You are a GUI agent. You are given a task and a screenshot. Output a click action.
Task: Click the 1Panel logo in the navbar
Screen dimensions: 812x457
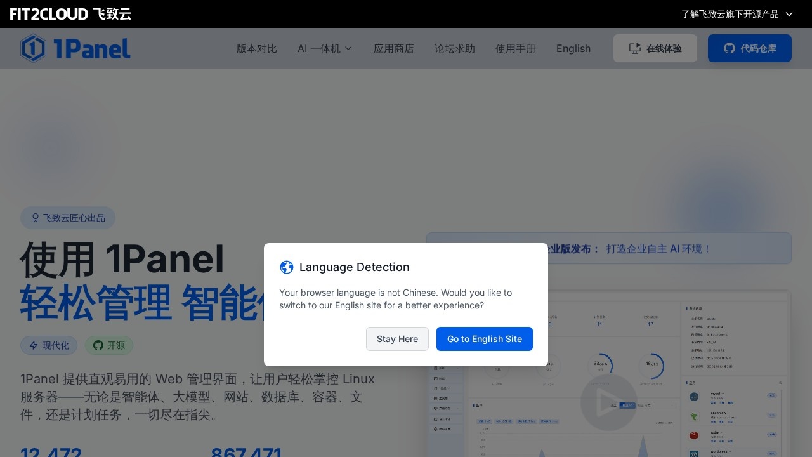click(75, 48)
